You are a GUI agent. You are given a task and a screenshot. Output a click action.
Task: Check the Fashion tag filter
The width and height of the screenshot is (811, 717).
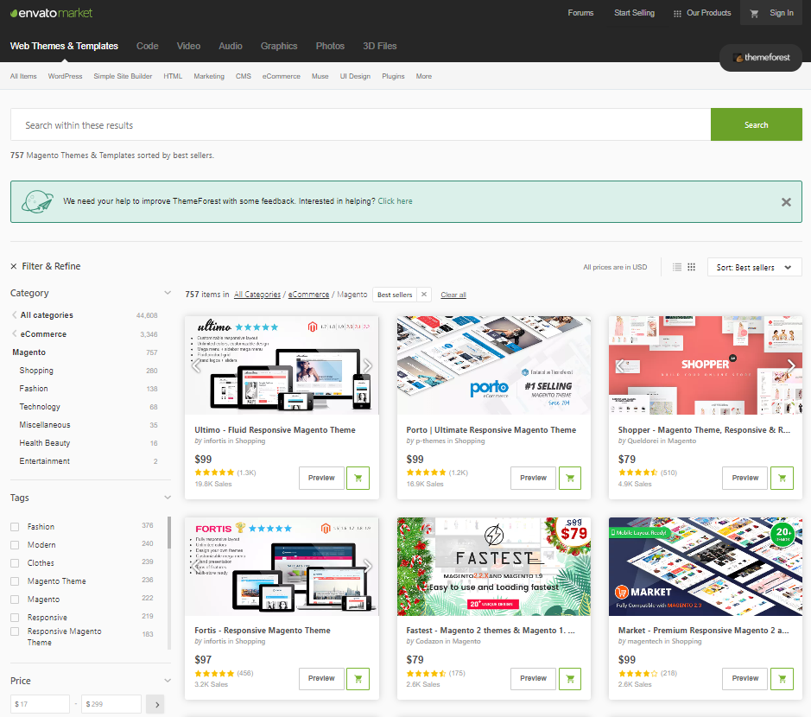click(x=13, y=525)
